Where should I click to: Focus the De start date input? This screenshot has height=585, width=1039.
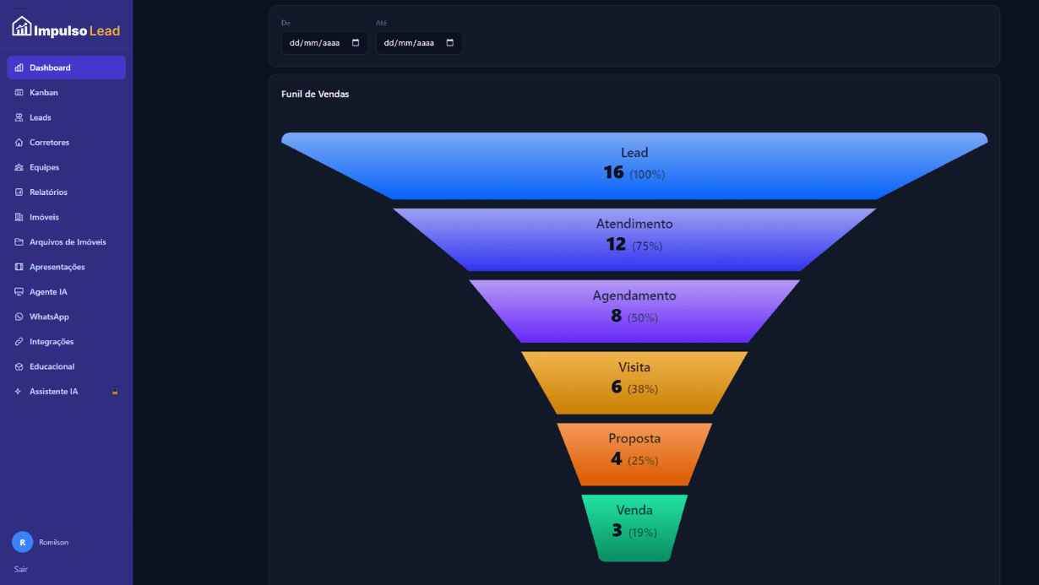325,43
